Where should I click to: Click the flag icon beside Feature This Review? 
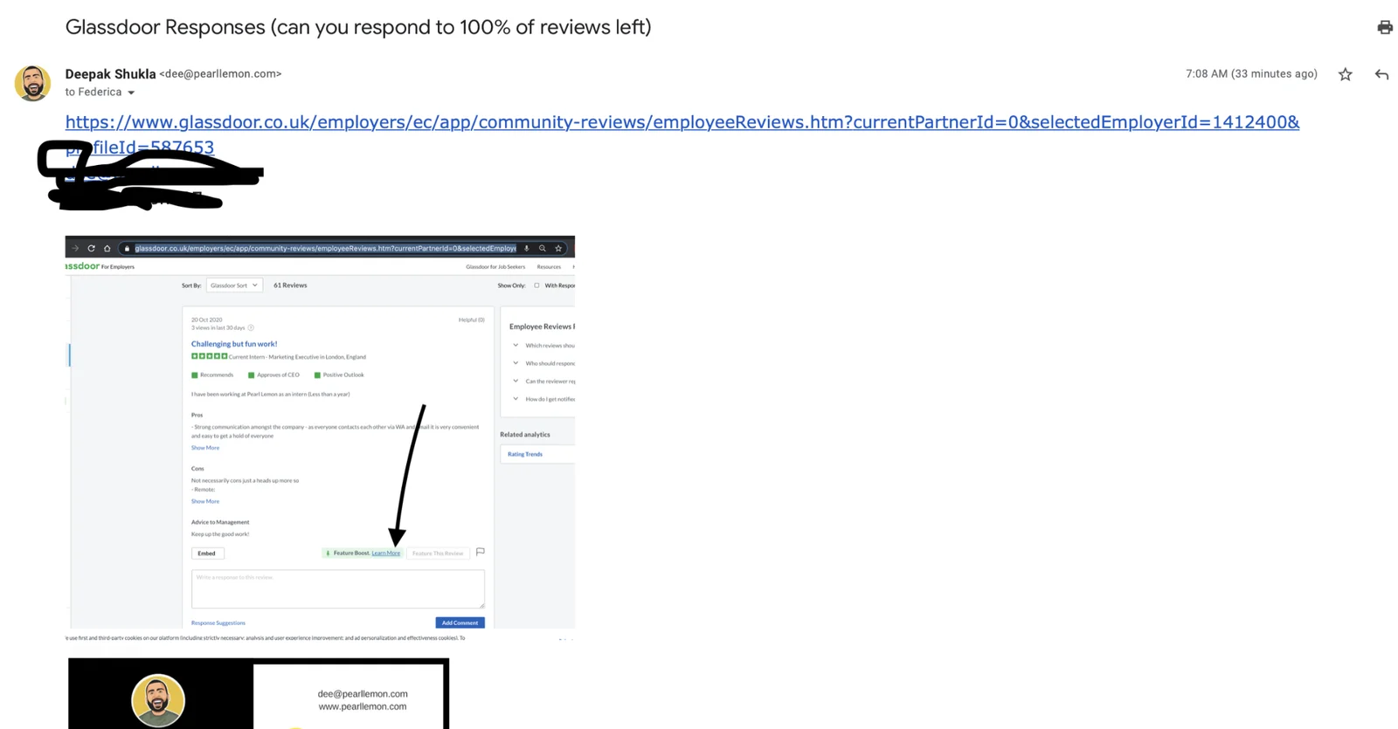[x=481, y=553]
